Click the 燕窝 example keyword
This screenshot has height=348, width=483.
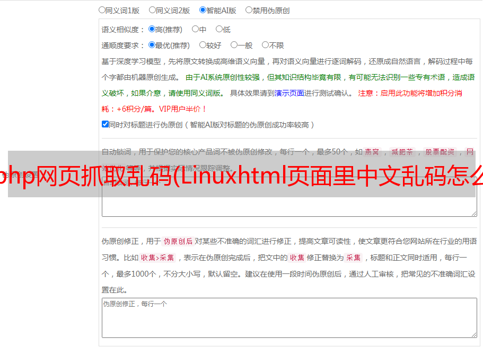click(x=372, y=152)
